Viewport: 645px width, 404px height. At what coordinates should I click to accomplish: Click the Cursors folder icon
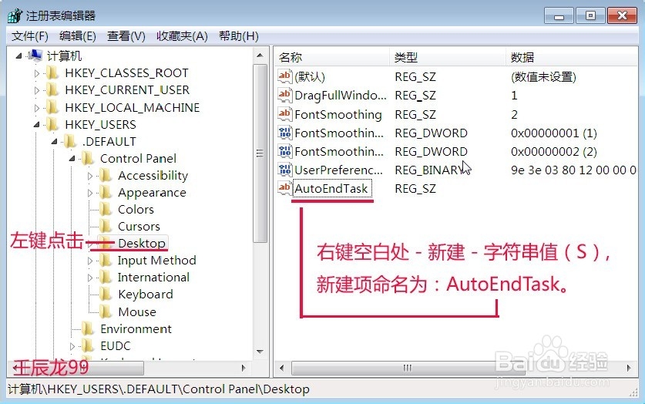(106, 226)
